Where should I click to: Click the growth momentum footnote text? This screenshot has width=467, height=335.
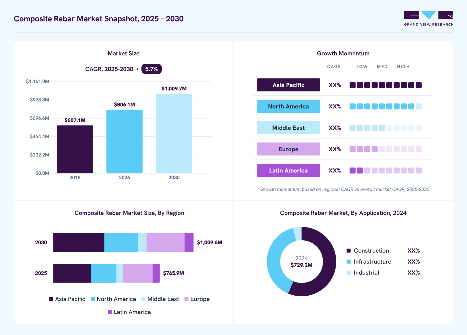[x=343, y=189]
